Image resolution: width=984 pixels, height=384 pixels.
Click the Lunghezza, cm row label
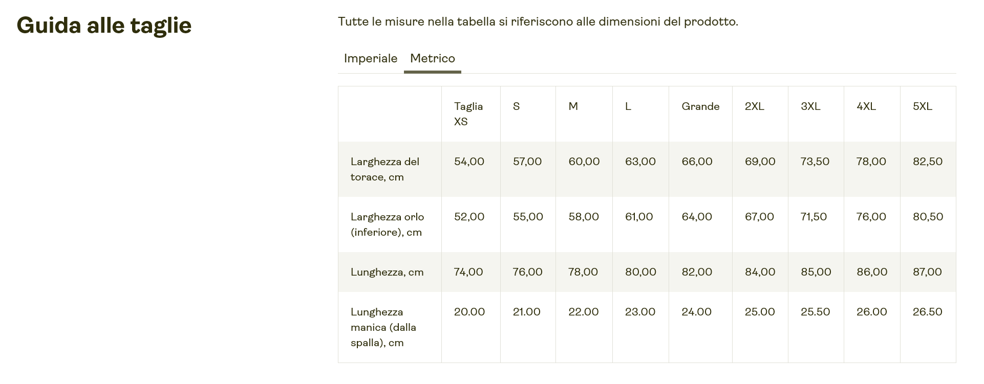387,272
